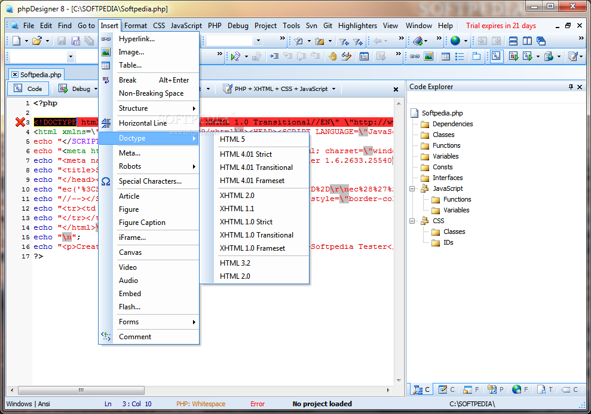
Task: Close Softpedia.php tab with its X box
Action: [15, 75]
